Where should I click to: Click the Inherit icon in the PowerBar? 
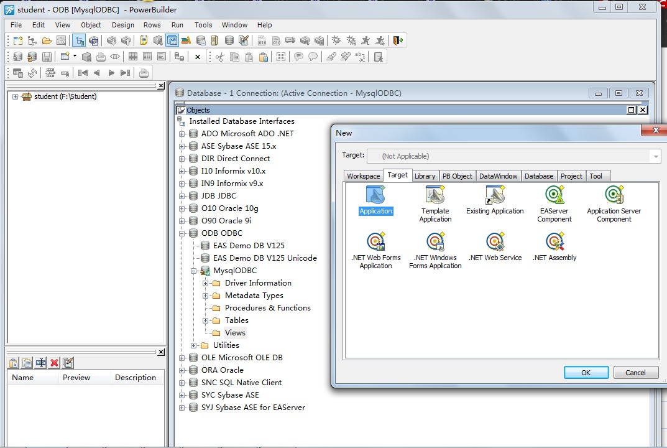click(x=32, y=40)
